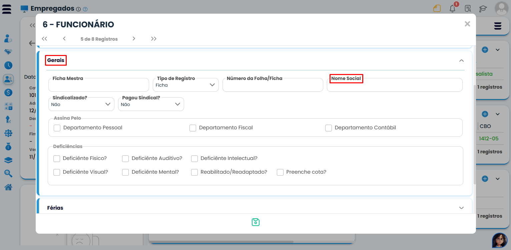Collapse the Gerais section
The width and height of the screenshot is (511, 250).
pos(461,61)
